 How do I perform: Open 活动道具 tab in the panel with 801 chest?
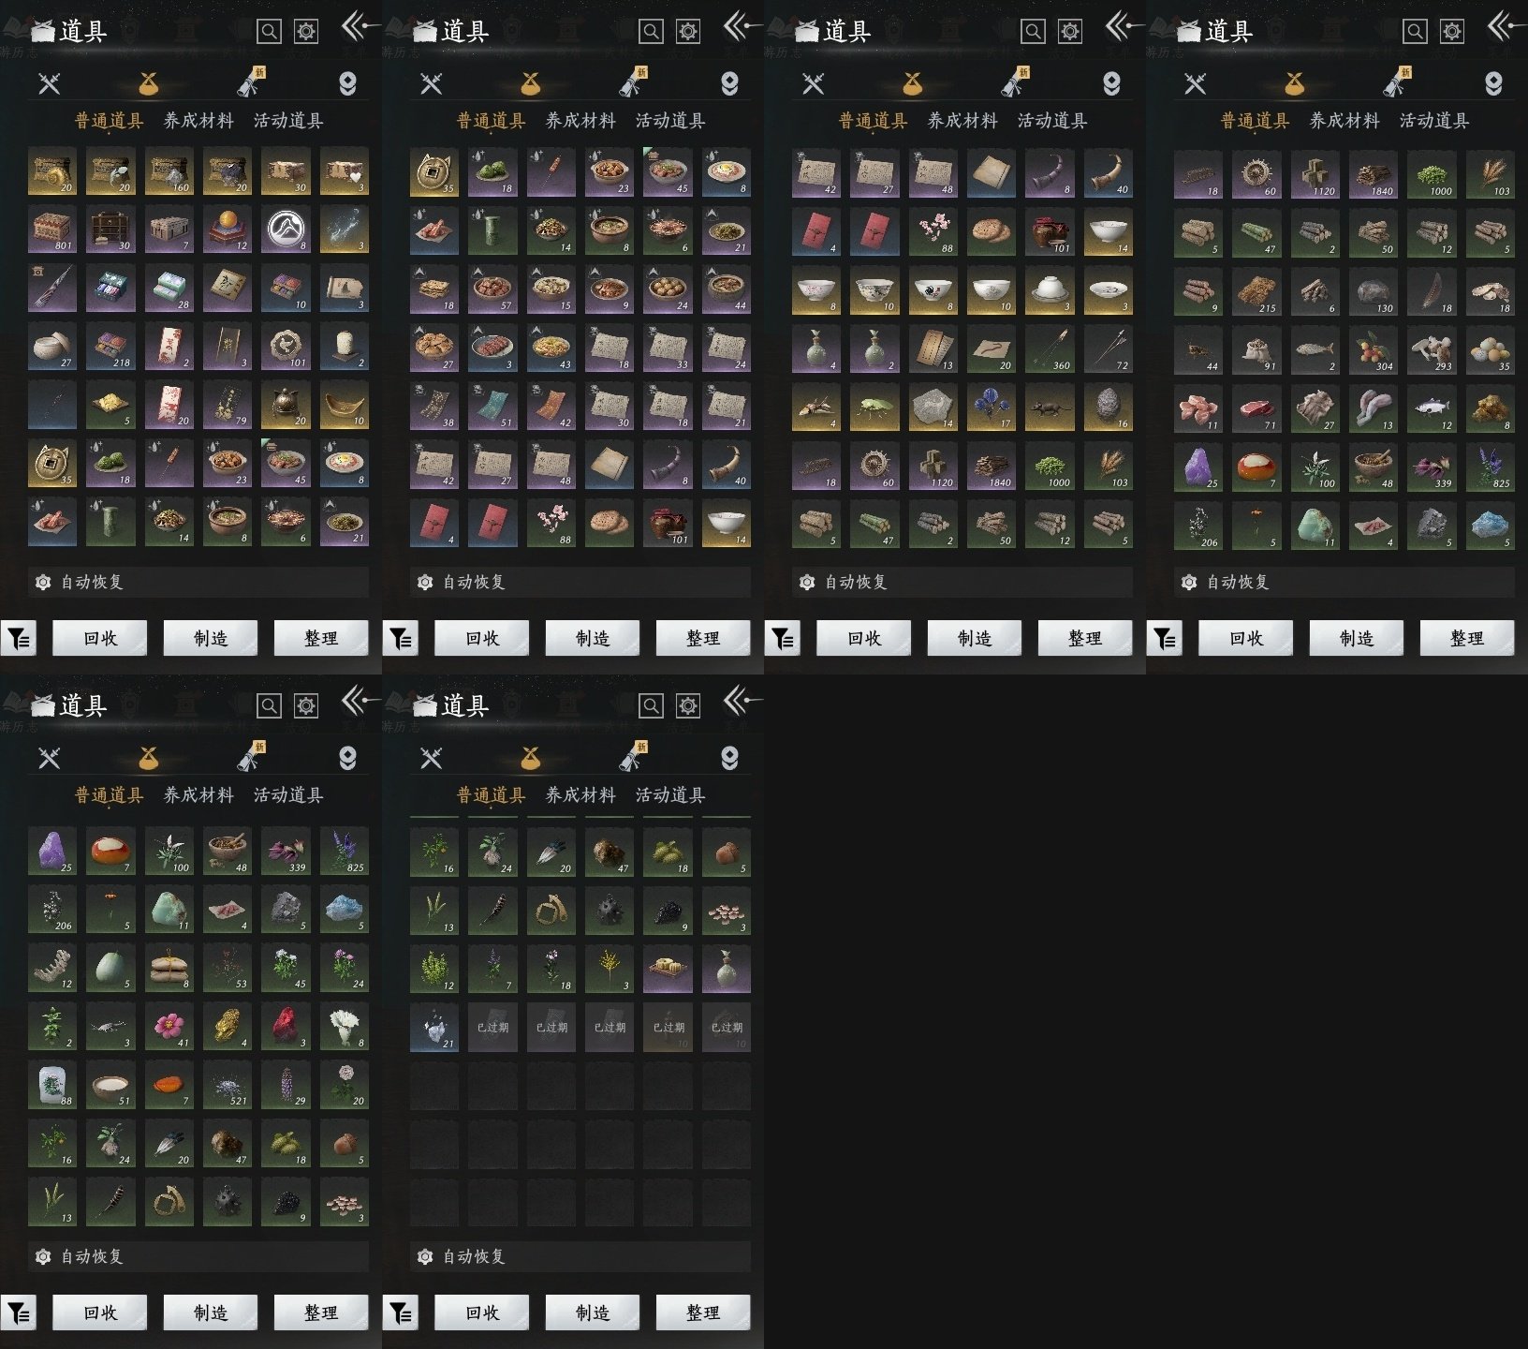tap(288, 121)
